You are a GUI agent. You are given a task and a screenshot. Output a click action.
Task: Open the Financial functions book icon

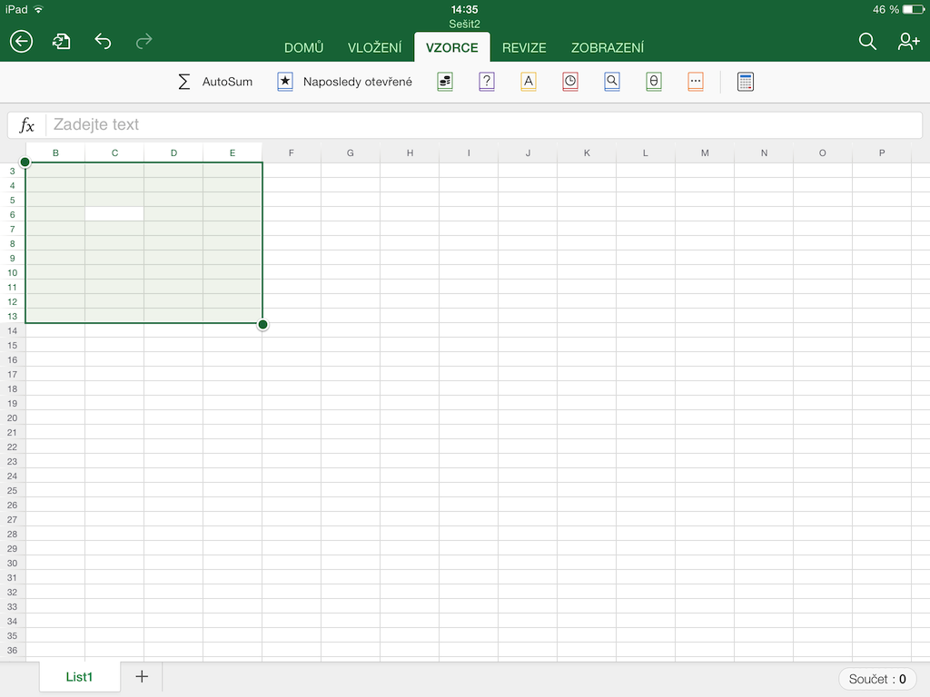pos(445,82)
